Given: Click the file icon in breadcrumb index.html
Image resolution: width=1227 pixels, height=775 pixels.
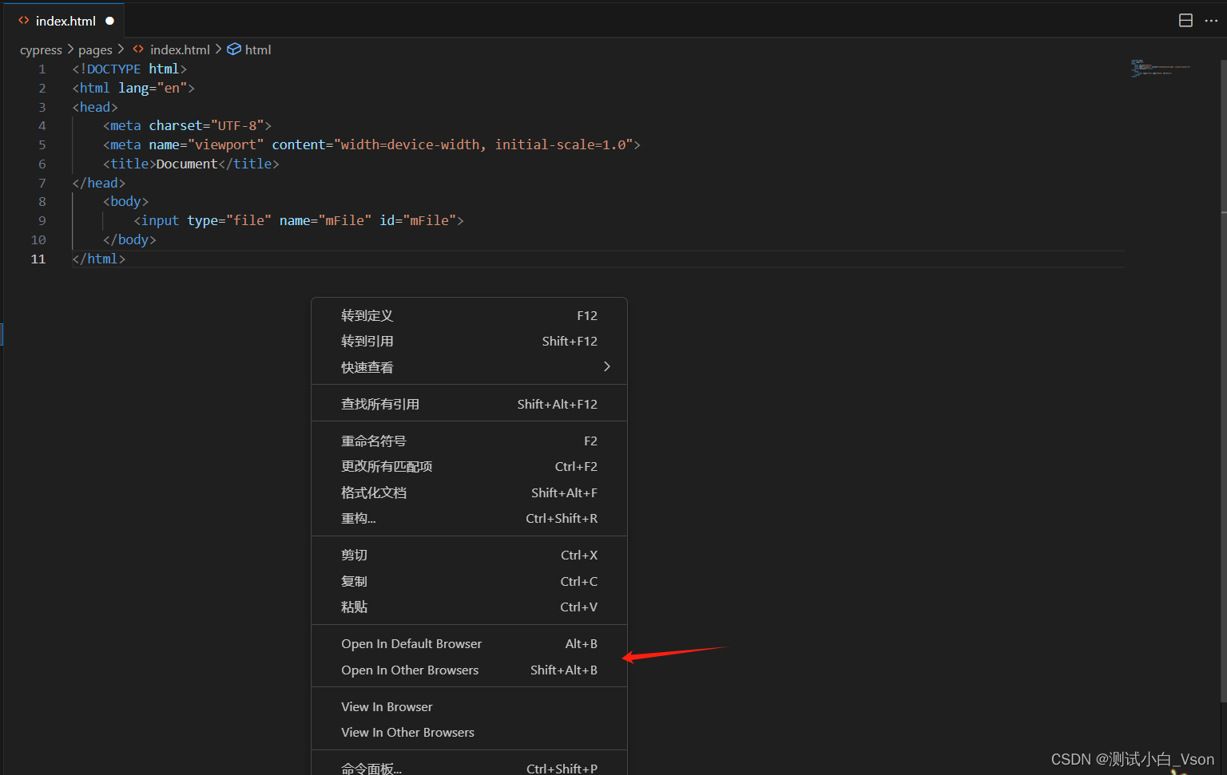Looking at the screenshot, I should (138, 49).
